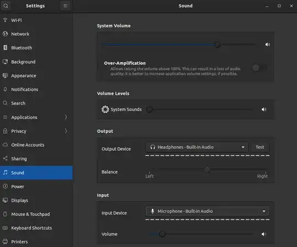Image resolution: width=297 pixels, height=247 pixels.
Task: Expand the Privacy chevron
Action: coord(66,131)
